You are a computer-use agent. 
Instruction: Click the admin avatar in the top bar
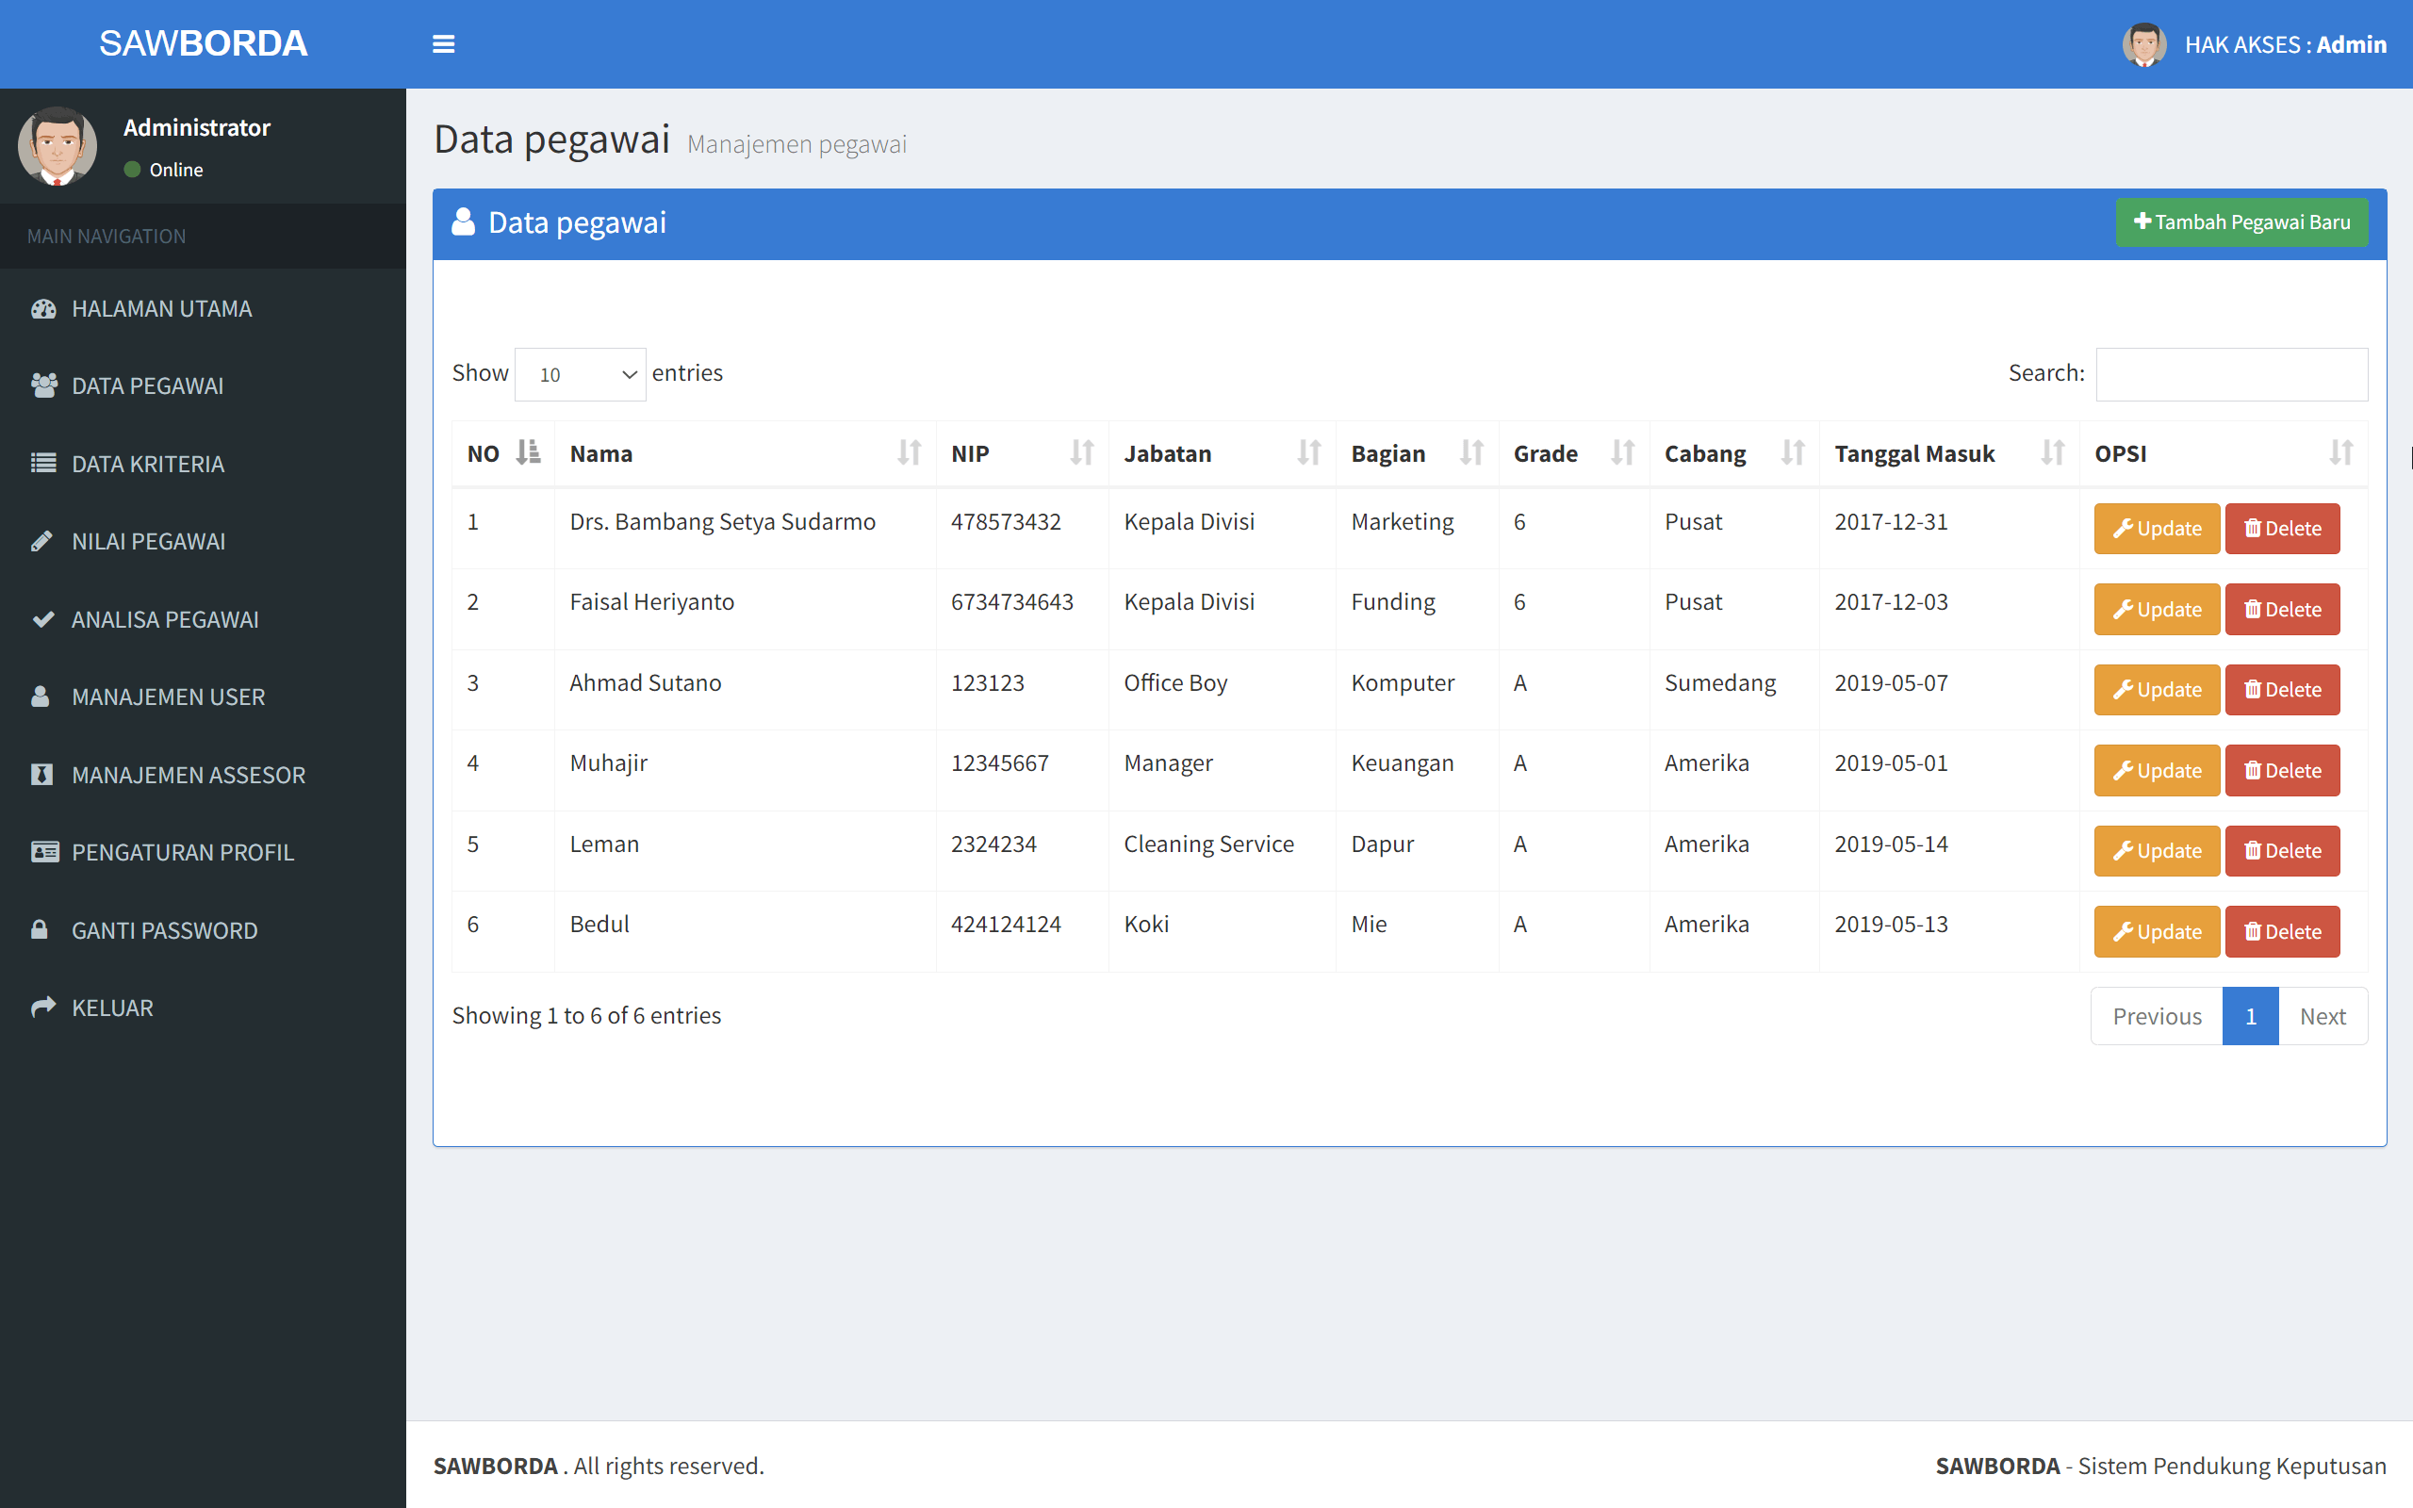click(x=2143, y=44)
